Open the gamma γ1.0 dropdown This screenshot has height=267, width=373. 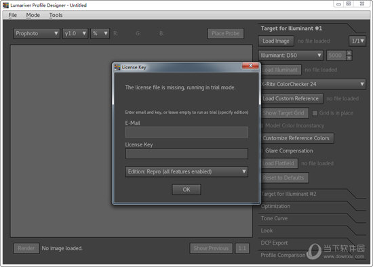point(75,33)
